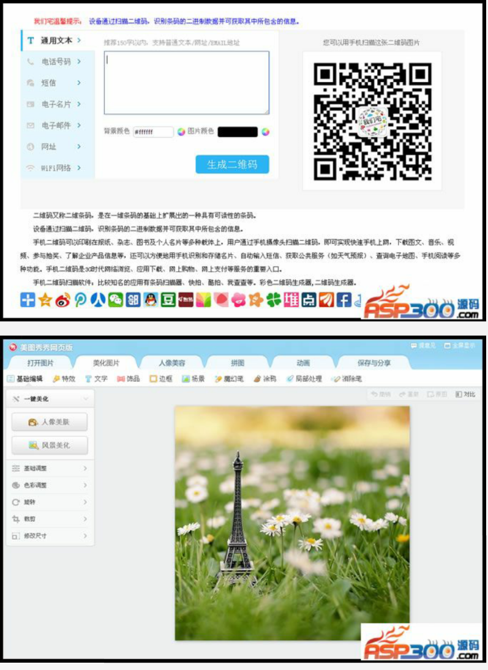Switch to 美化图片 tab

click(x=107, y=363)
